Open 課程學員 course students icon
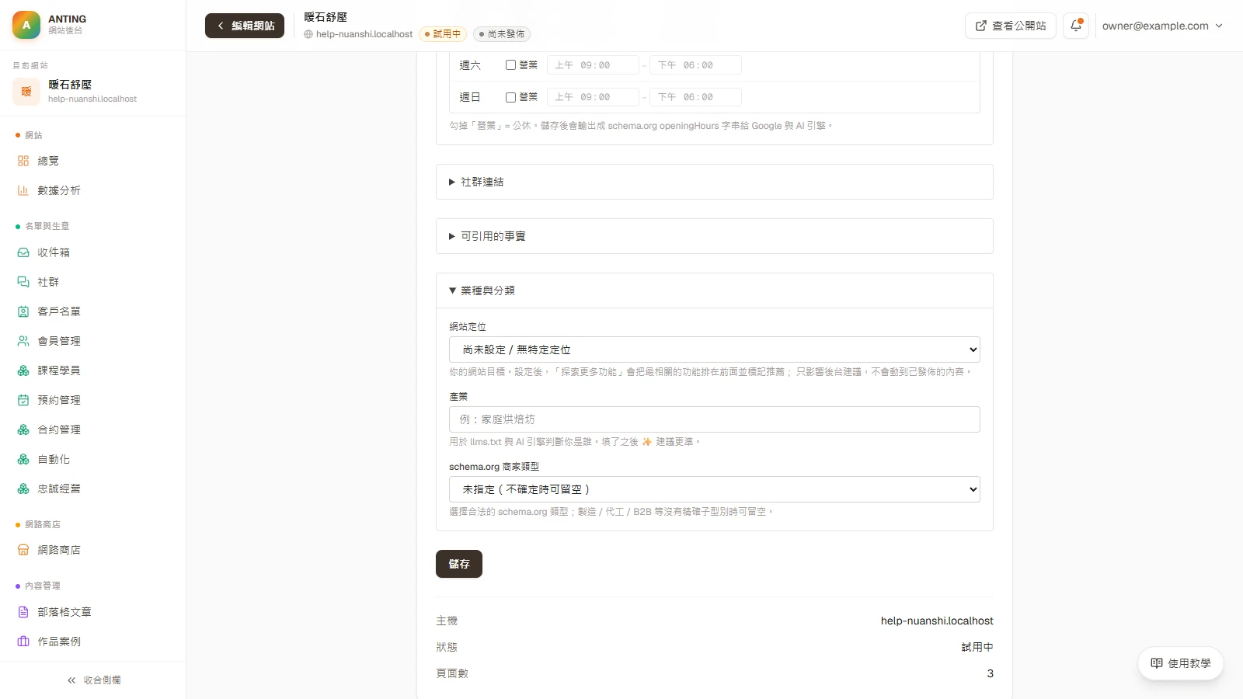 (x=23, y=370)
